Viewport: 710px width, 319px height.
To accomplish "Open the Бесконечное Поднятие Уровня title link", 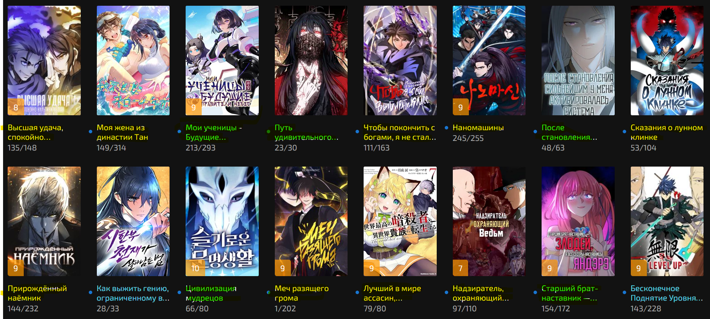I will click(666, 293).
